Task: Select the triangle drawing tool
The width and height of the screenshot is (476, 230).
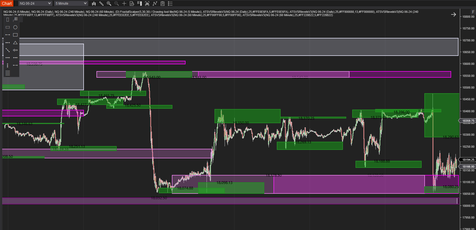Action: point(15,43)
